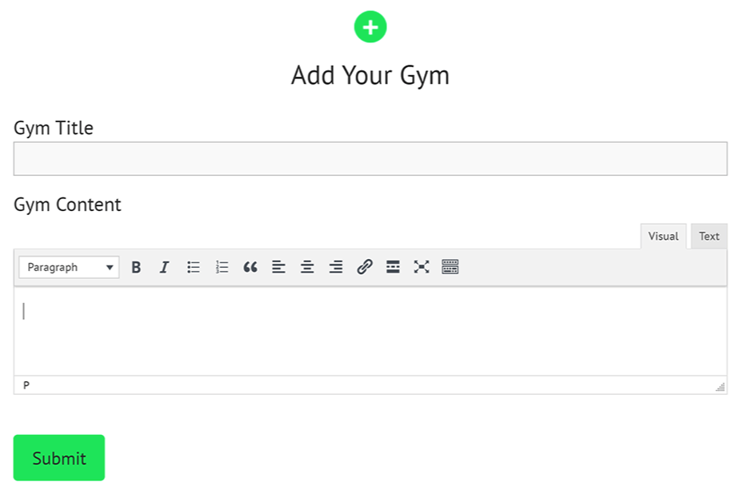Click the Gym Title input field
740x494 pixels.
(370, 159)
